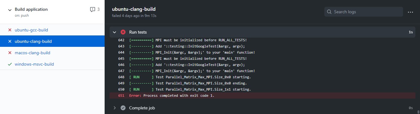Open the windows-msvc-build job
420x114 pixels.
click(34, 64)
